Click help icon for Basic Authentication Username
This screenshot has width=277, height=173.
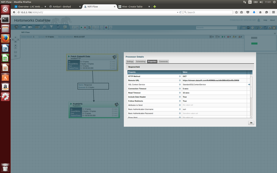180,109
